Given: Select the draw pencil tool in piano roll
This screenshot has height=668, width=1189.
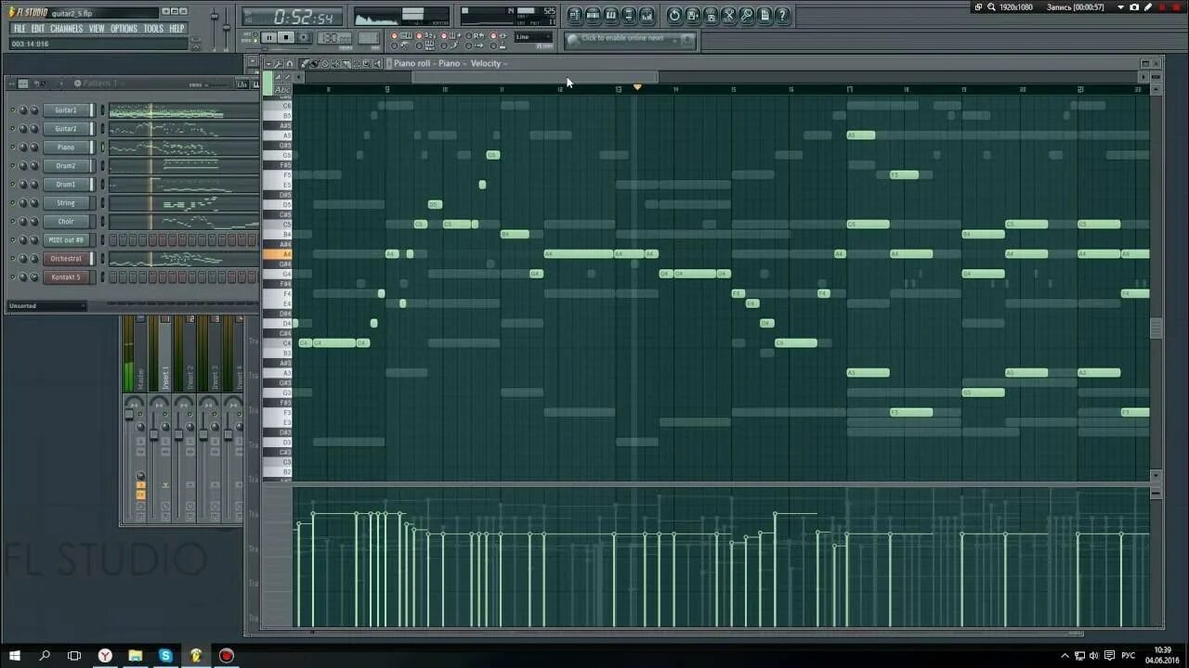Looking at the screenshot, I should pyautogui.click(x=305, y=63).
